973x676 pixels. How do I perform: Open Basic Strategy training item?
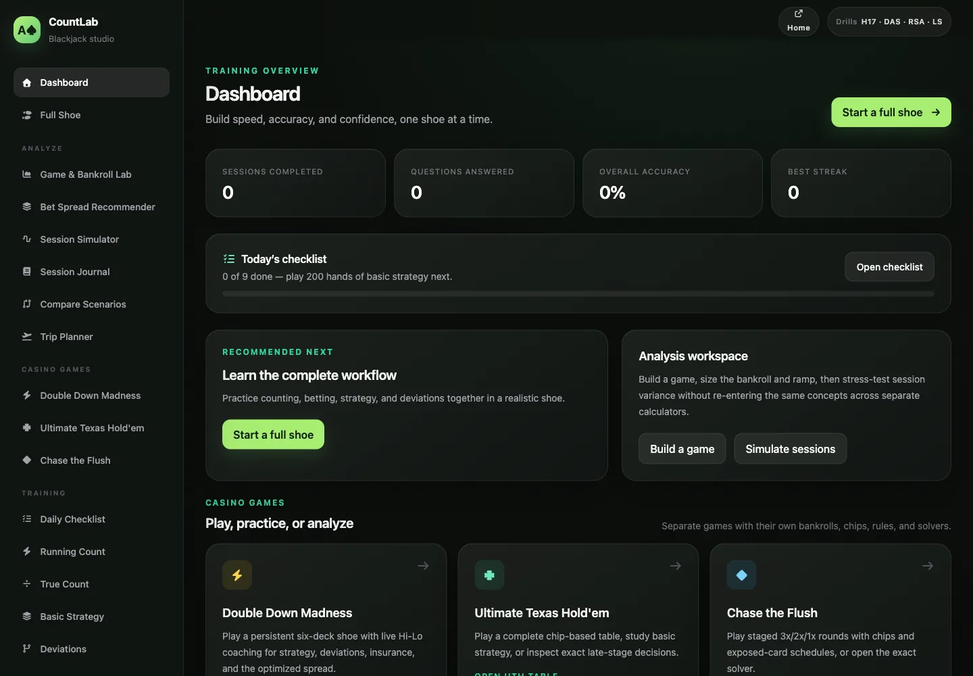point(91,617)
